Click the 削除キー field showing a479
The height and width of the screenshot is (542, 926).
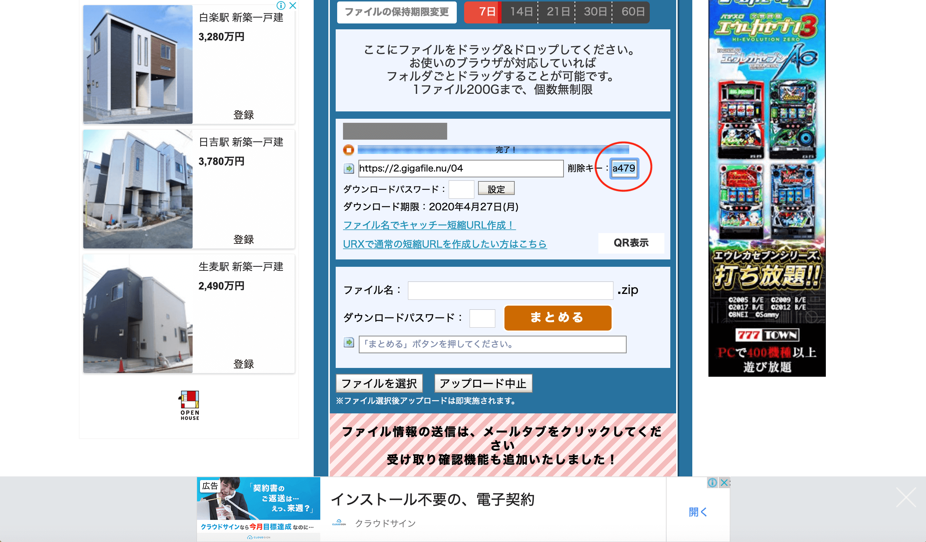click(x=624, y=169)
